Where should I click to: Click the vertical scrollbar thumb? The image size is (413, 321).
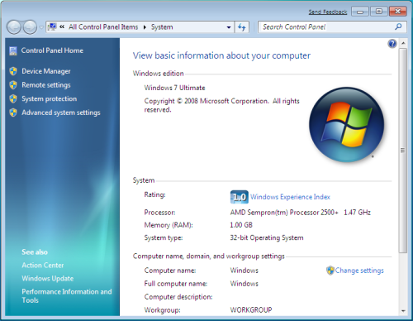point(403,151)
